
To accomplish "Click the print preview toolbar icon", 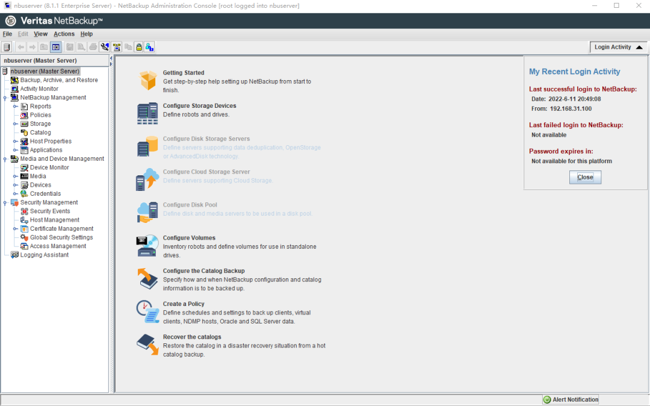I will pyautogui.click(x=81, y=47).
